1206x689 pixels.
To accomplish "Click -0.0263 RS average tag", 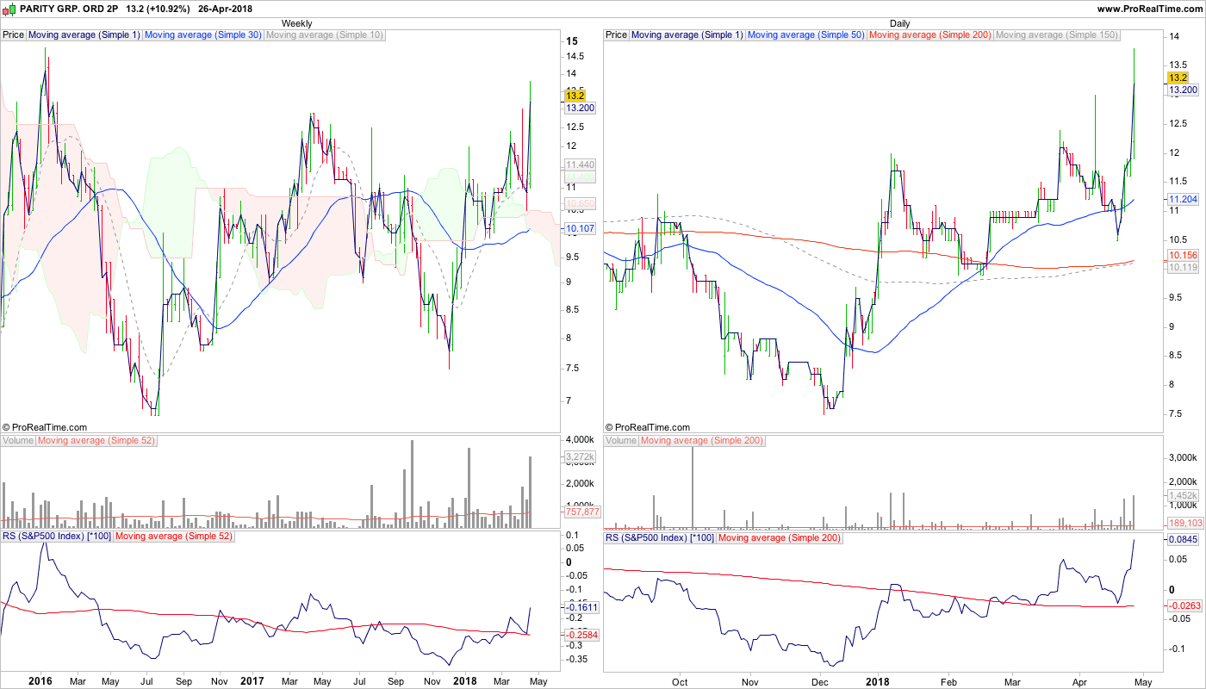I will [1184, 606].
